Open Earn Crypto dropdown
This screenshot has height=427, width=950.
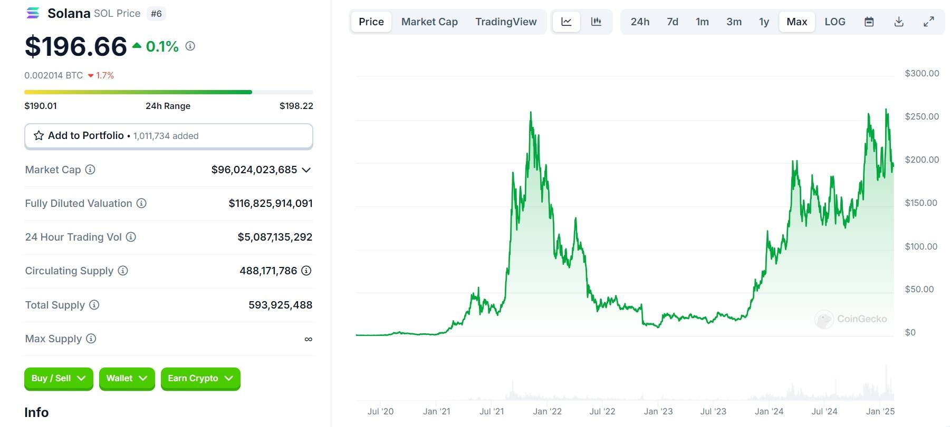(x=200, y=379)
